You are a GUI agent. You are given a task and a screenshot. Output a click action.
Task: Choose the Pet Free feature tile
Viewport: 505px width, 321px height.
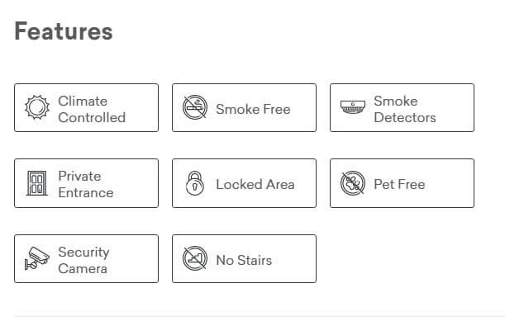point(402,183)
